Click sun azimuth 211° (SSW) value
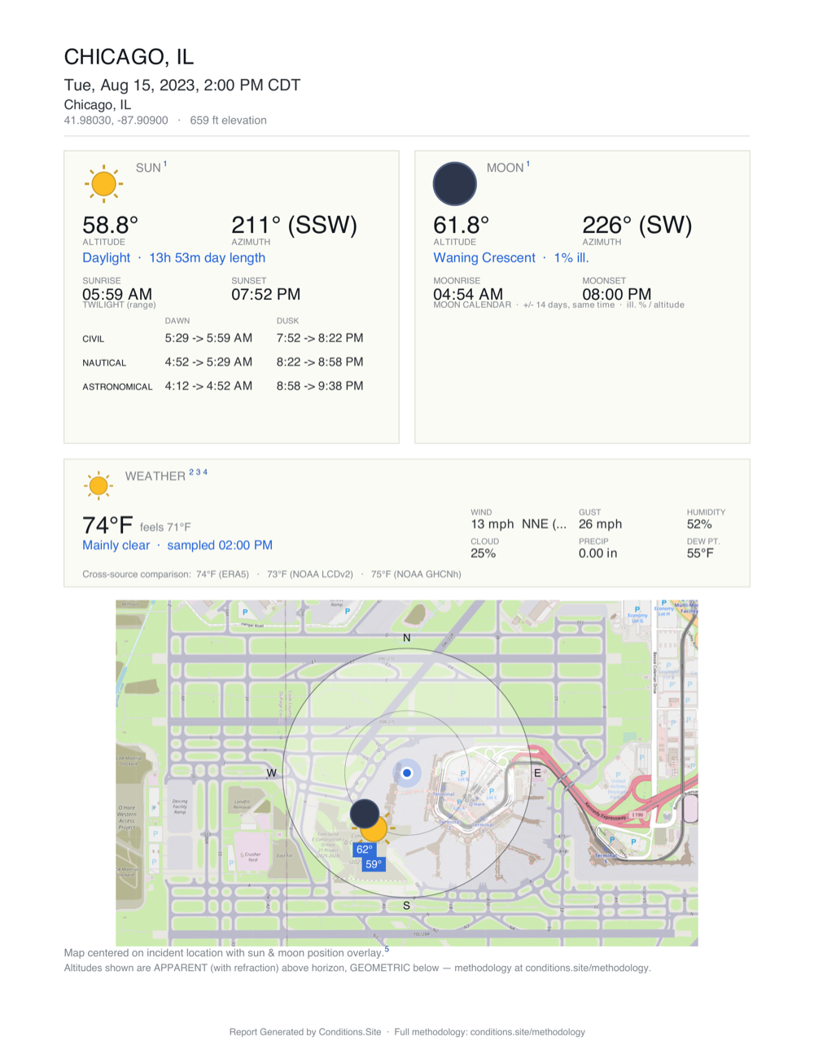 294,225
